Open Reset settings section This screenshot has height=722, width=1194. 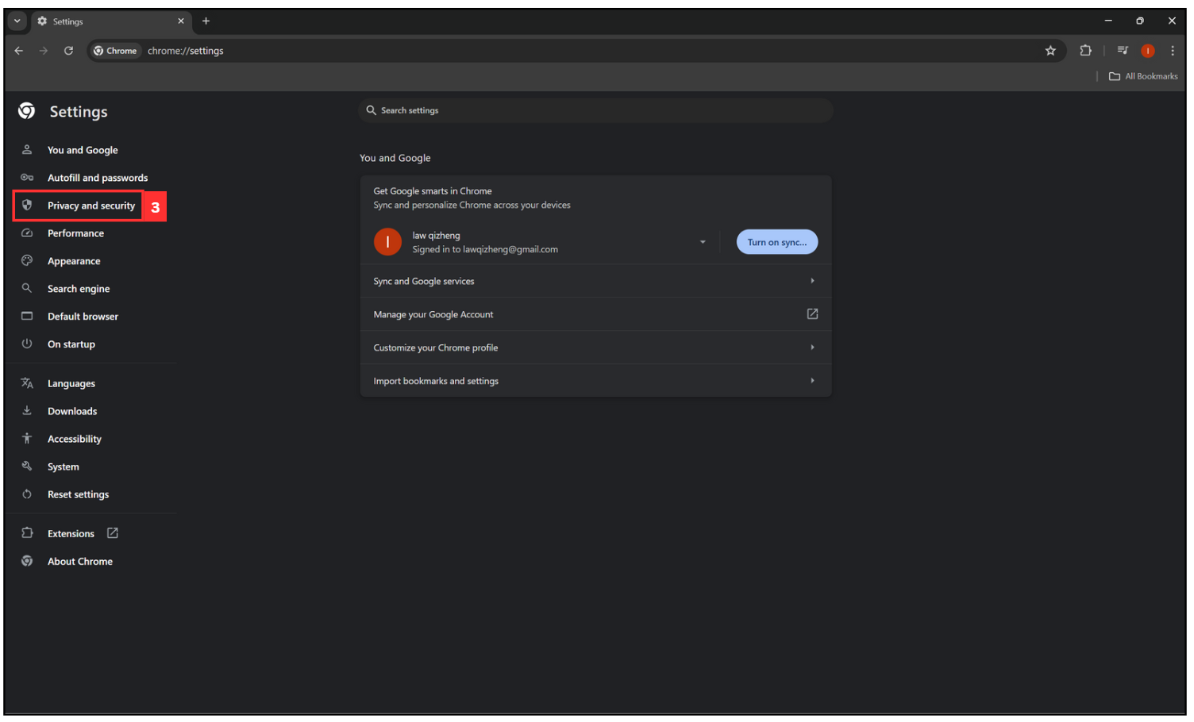79,493
